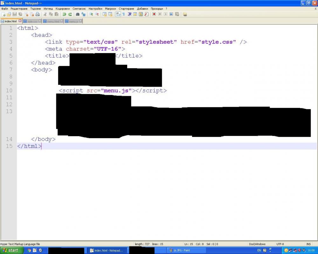
Task: Open the Макроси menu
Action: point(110,9)
